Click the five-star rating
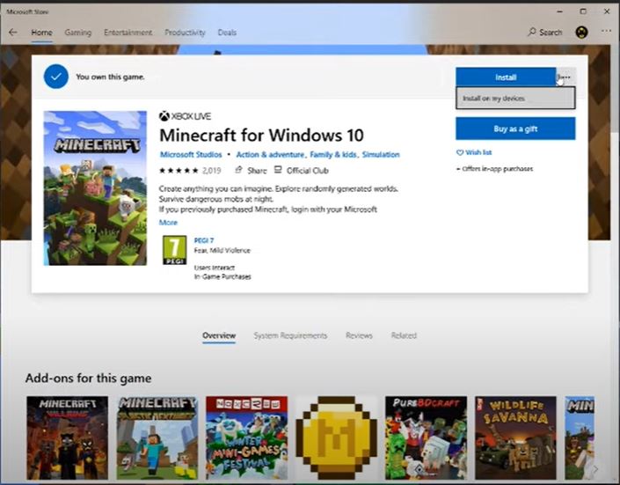 (x=179, y=171)
